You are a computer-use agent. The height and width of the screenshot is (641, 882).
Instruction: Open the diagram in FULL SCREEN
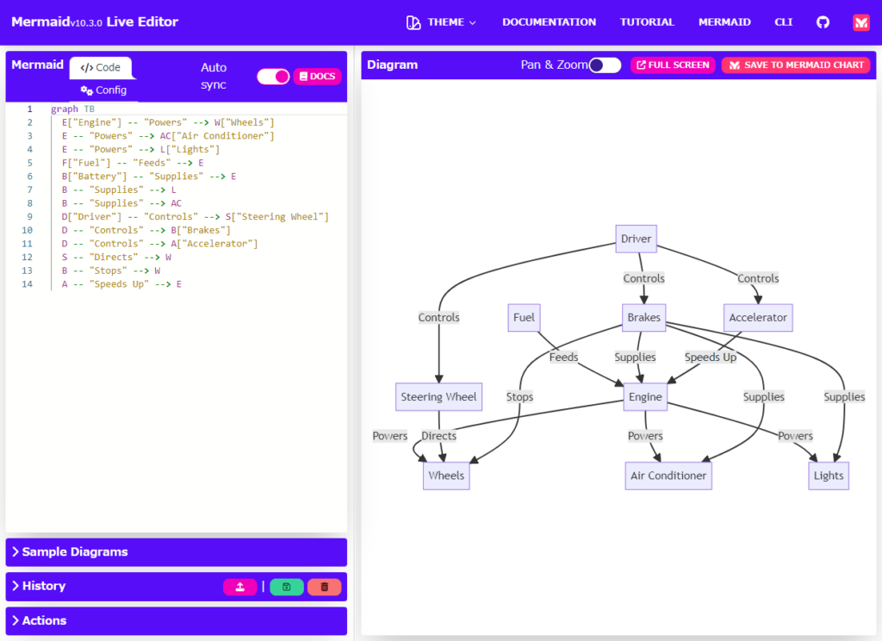pos(673,65)
